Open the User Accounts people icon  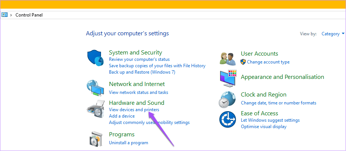click(x=228, y=58)
